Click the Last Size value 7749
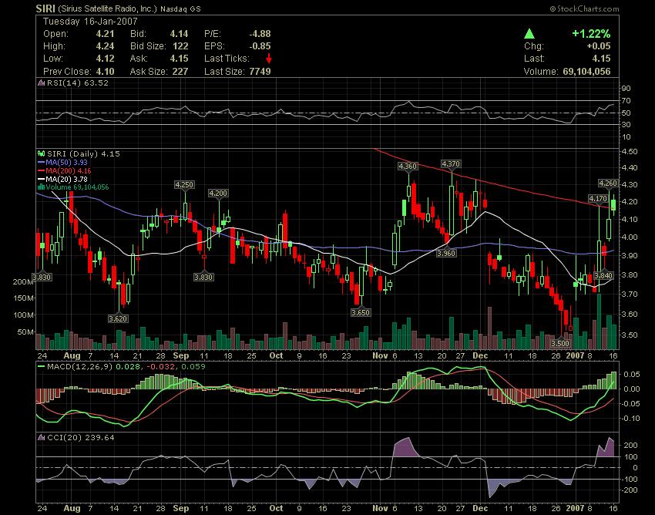Viewport: 655px width, 515px height. click(x=260, y=71)
